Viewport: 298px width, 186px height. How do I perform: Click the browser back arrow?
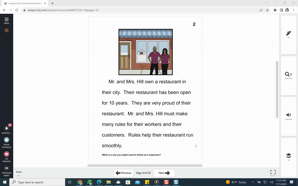coord(4,10)
